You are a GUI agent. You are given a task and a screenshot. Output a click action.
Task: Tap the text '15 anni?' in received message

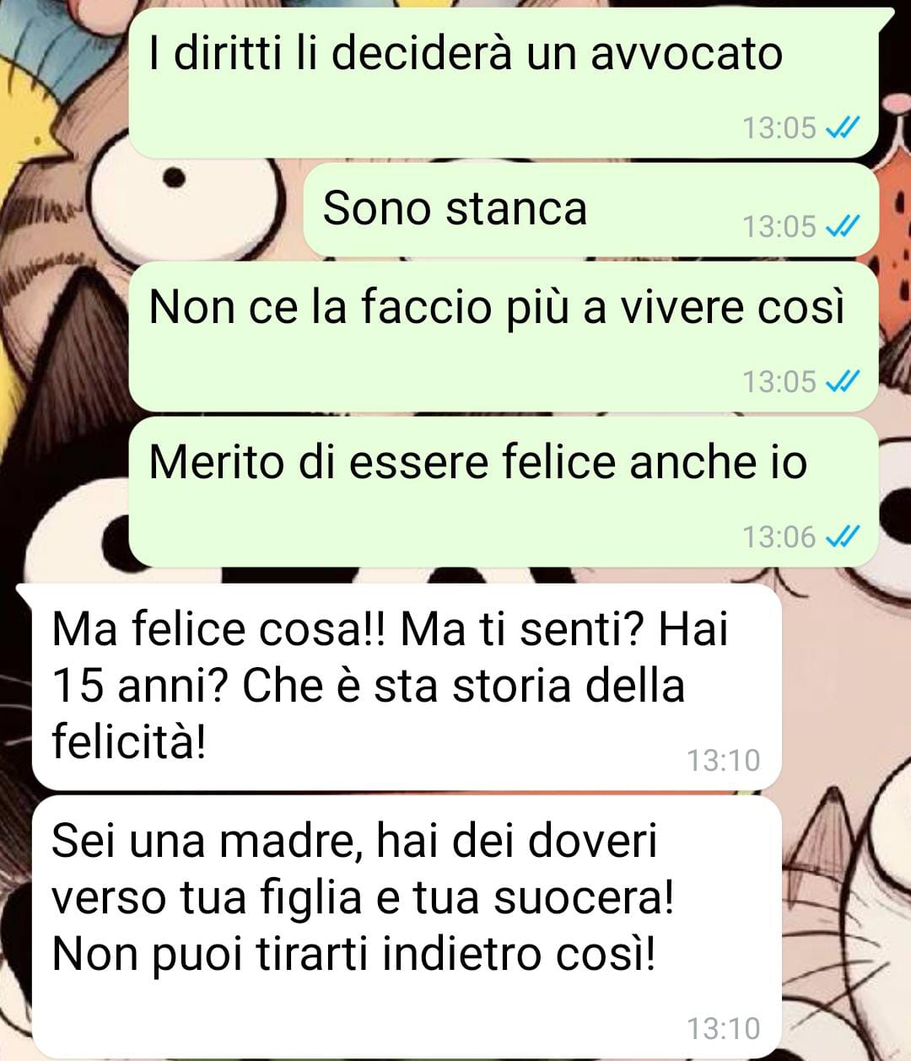(141, 686)
